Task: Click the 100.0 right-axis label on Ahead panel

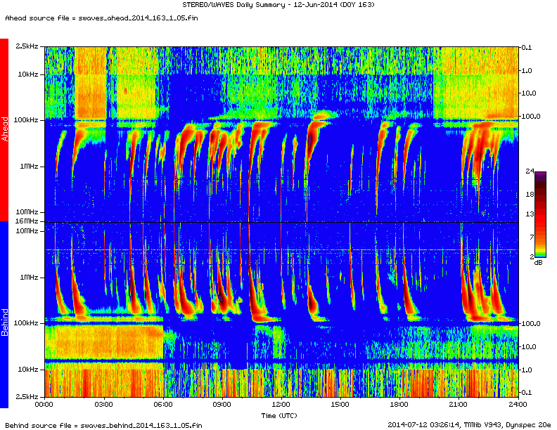Action: pyautogui.click(x=531, y=117)
